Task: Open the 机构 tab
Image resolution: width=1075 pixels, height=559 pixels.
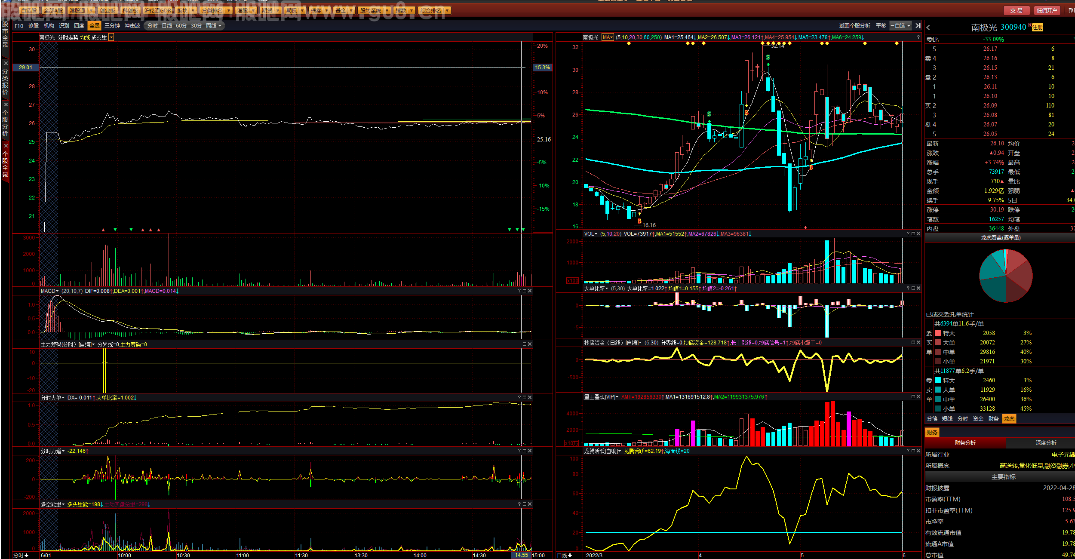Action: 49,26
